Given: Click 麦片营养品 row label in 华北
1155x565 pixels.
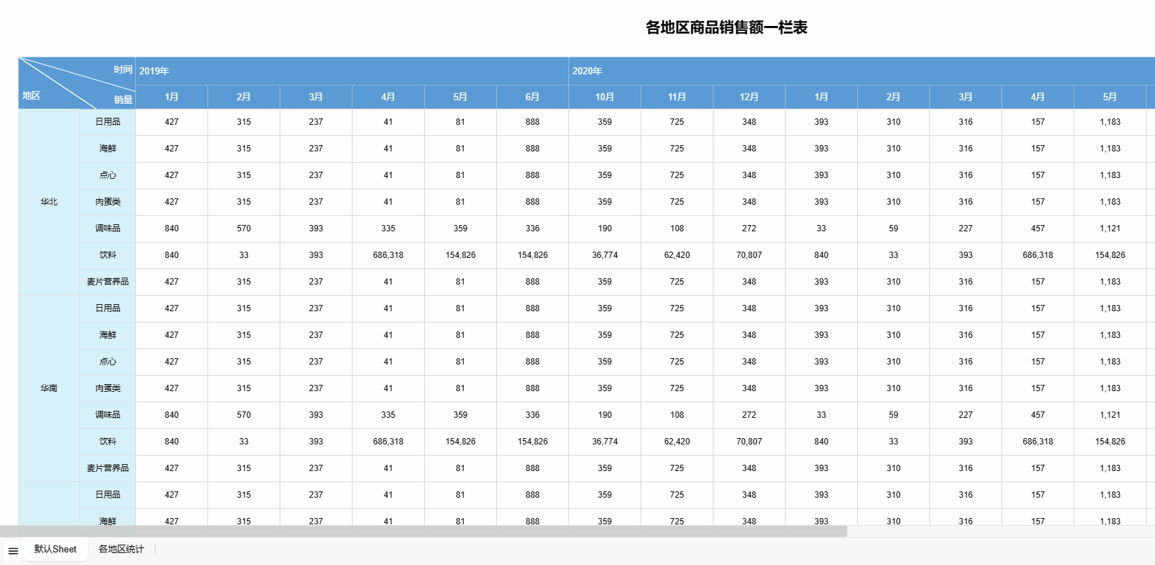Looking at the screenshot, I should (108, 282).
